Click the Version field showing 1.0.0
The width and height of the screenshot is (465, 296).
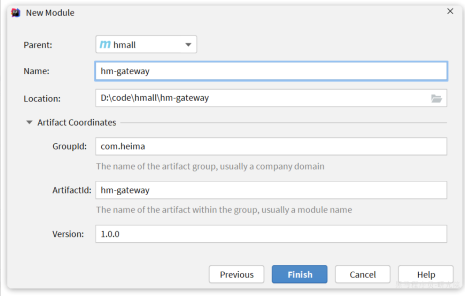pos(271,234)
